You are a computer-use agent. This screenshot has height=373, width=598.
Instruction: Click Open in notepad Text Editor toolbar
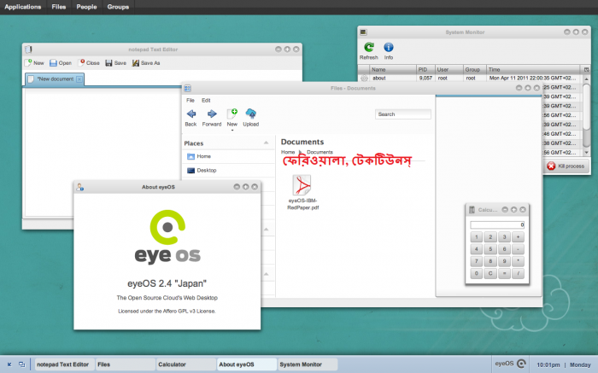(61, 63)
